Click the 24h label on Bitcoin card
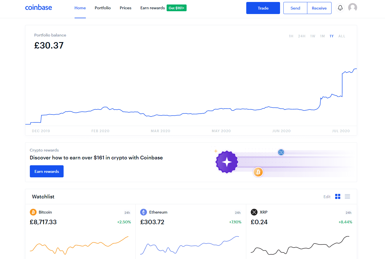The height and width of the screenshot is (259, 385). [x=127, y=213]
